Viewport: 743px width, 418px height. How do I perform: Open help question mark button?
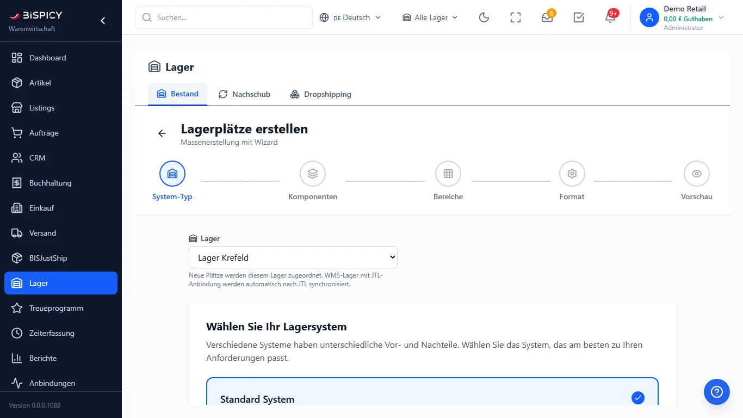coord(717,392)
